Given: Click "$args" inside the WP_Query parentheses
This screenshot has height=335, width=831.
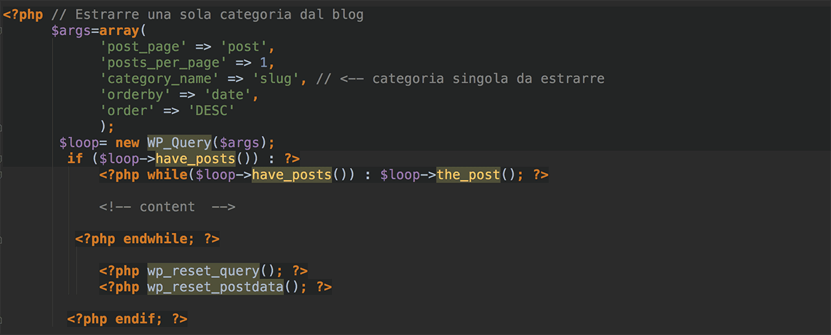Looking at the screenshot, I should point(240,143).
